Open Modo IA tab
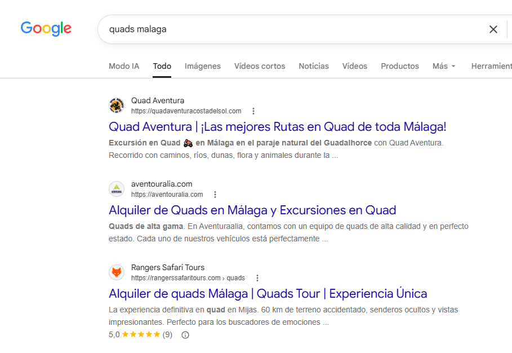 click(x=124, y=66)
